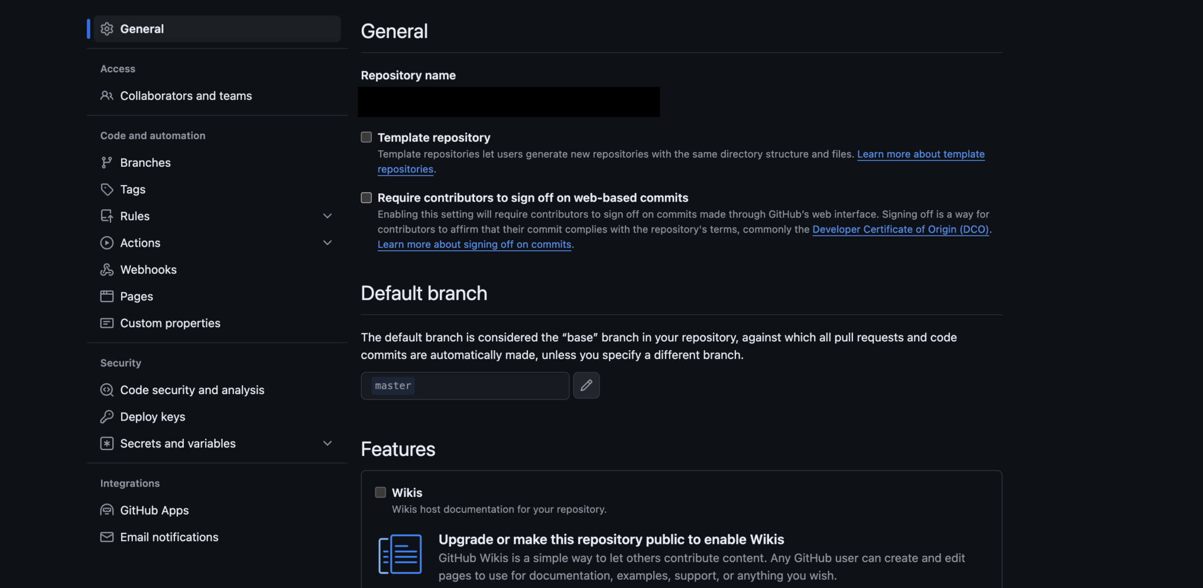Check Require contributors to sign off on commits

[x=365, y=197]
